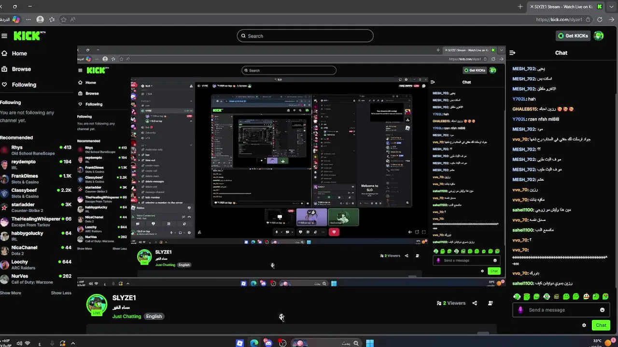
Task: Show hidden tray icons with the taskbar chevron
Action: [73, 344]
